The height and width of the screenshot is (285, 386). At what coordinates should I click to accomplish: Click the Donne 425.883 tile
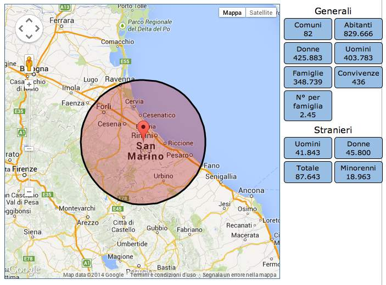tap(308, 53)
